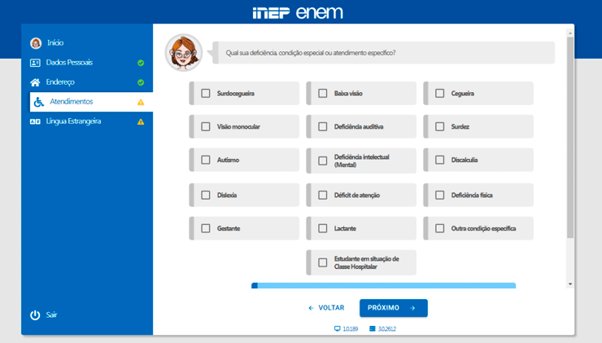Tick the Baixa visão option
This screenshot has width=602, height=343.
point(323,94)
